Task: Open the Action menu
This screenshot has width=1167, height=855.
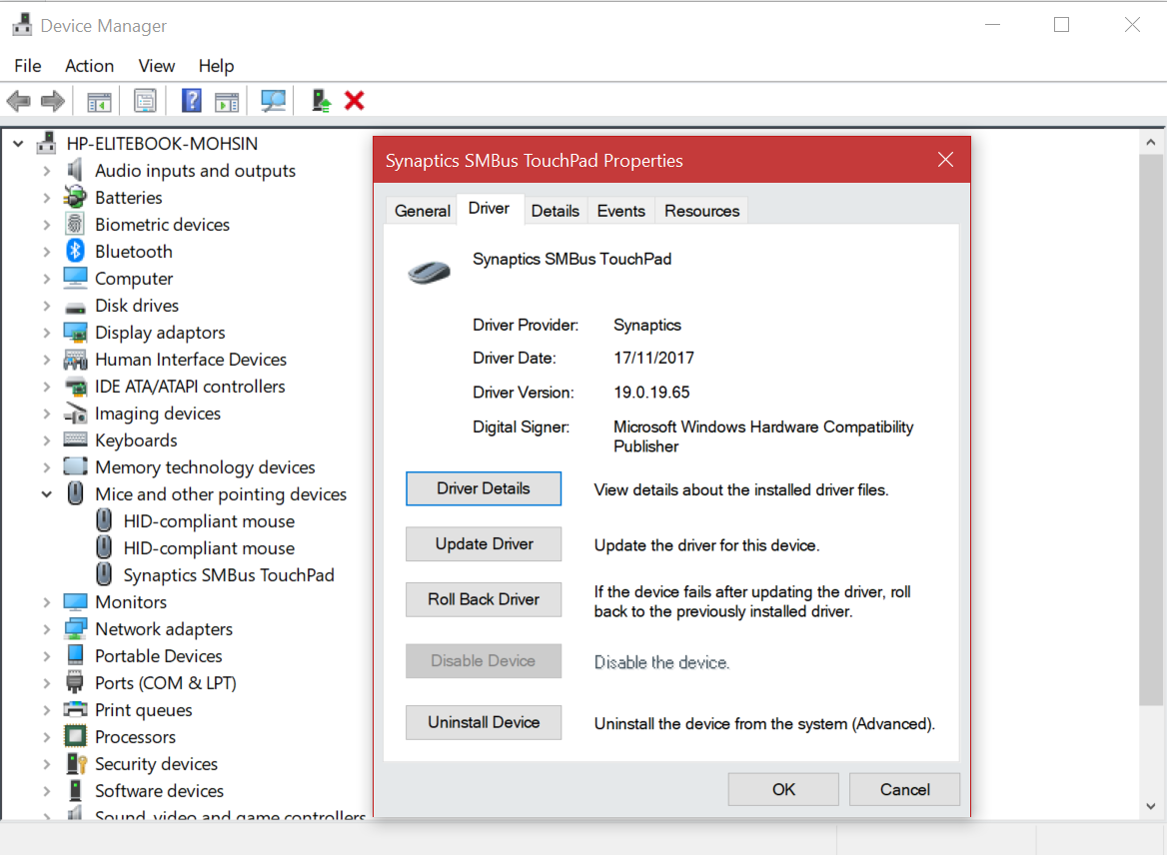Action: [89, 66]
